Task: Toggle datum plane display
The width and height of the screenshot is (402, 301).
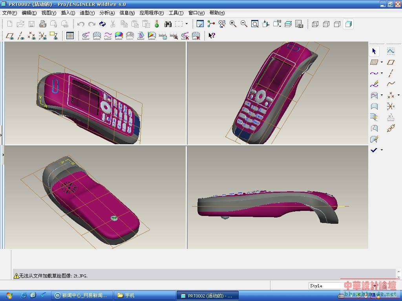Action: pyautogui.click(x=10, y=36)
